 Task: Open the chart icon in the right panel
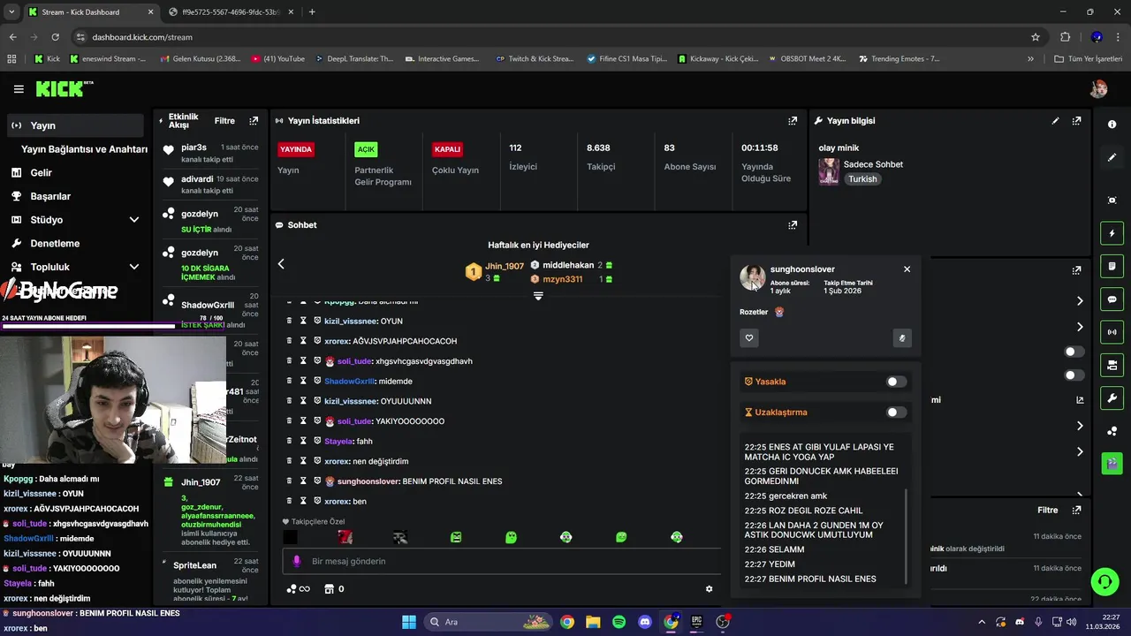click(x=1080, y=400)
